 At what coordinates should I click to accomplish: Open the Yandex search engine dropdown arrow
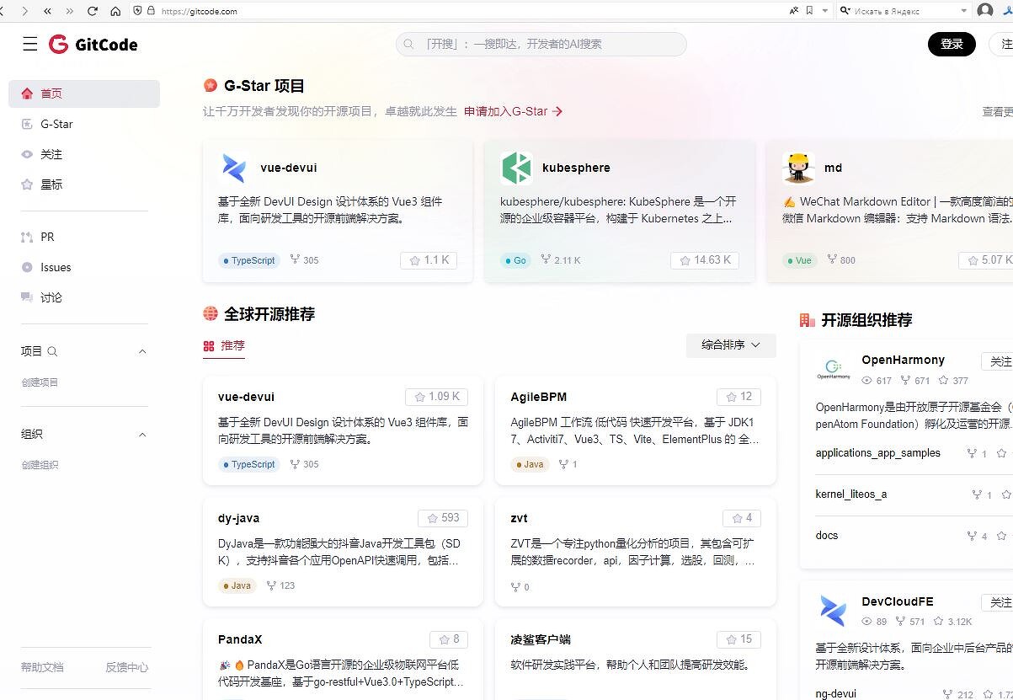(x=964, y=11)
